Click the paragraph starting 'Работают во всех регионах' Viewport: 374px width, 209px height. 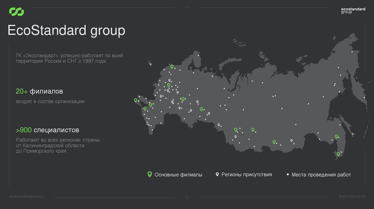pyautogui.click(x=58, y=145)
